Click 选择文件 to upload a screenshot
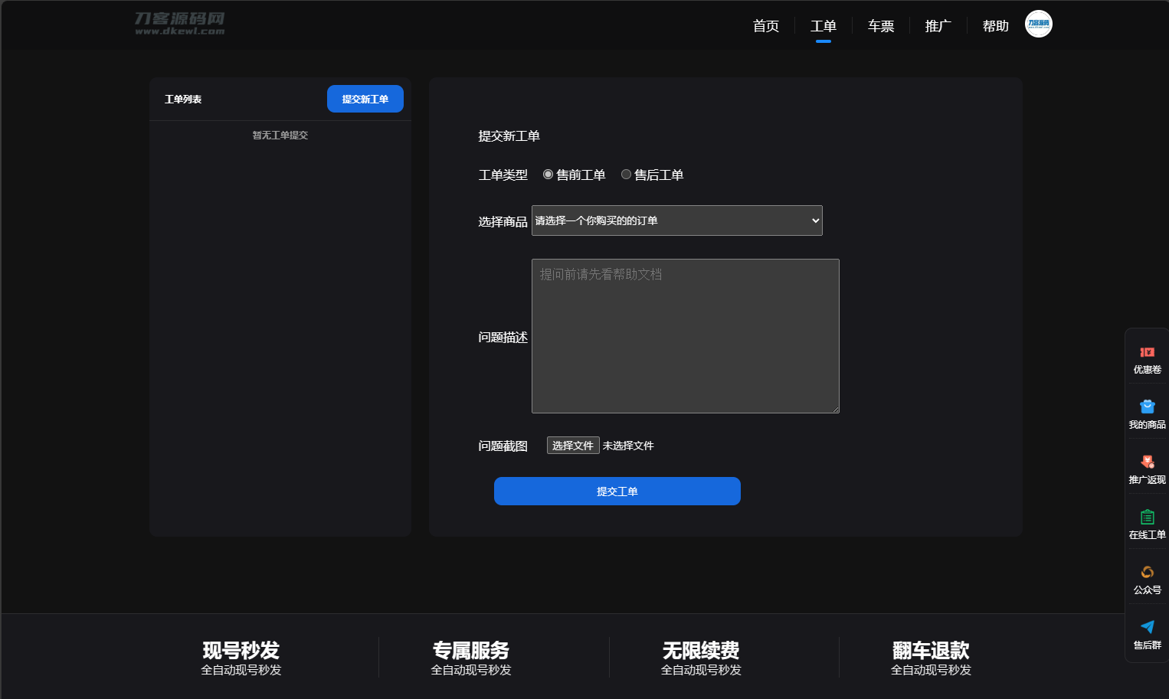The width and height of the screenshot is (1169, 699). [573, 445]
